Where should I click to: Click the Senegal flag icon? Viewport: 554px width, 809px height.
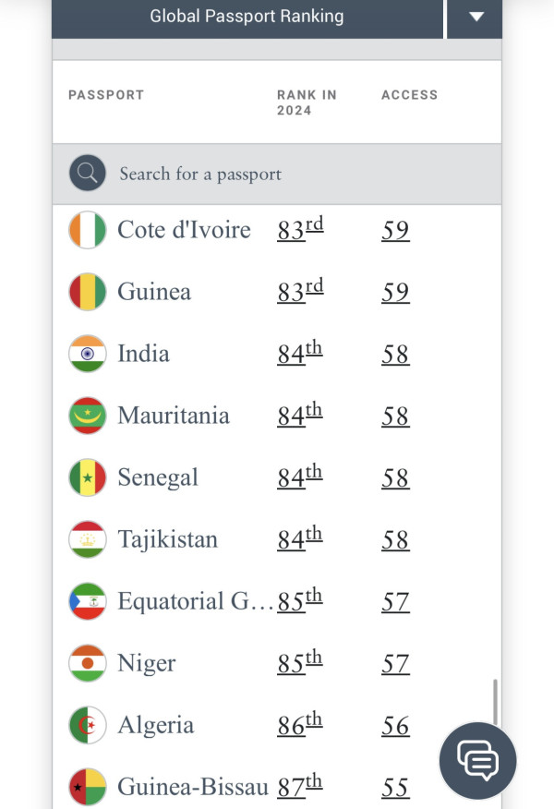(x=88, y=477)
